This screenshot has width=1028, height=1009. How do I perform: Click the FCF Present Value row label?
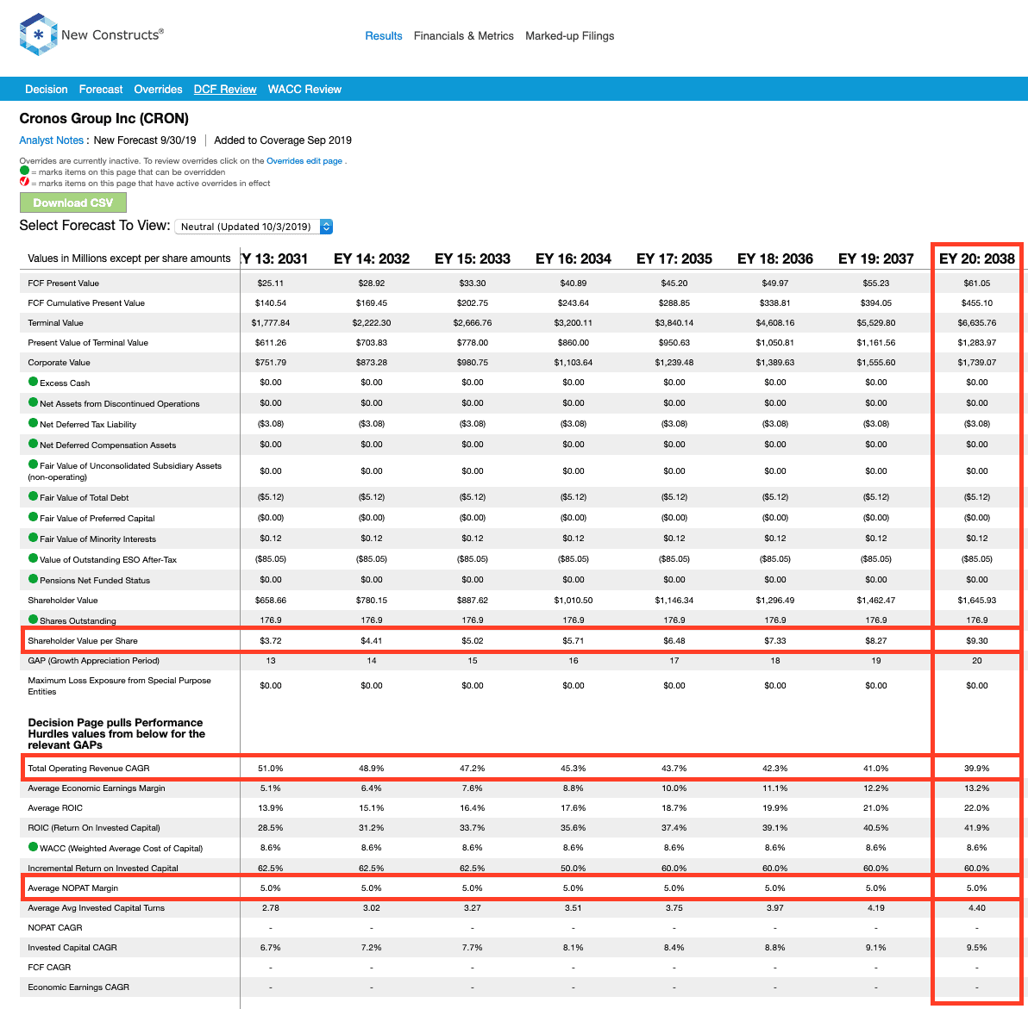point(64,283)
